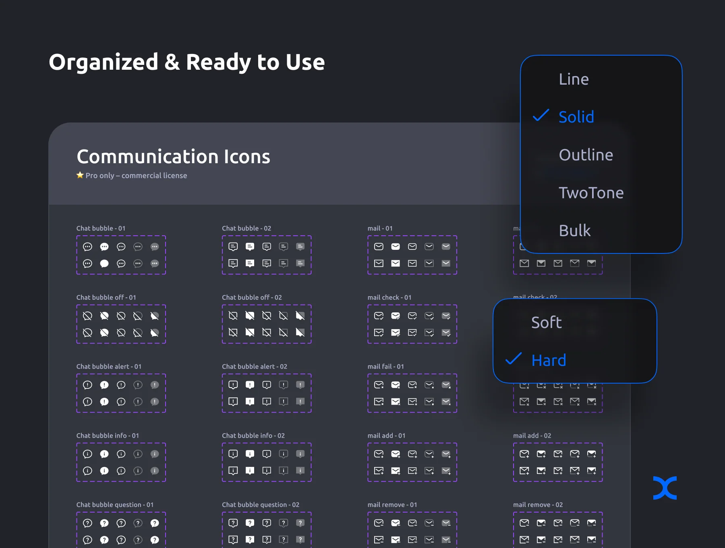Click the Chat bubble off - 02 label
This screenshot has width=725, height=548.
(252, 297)
